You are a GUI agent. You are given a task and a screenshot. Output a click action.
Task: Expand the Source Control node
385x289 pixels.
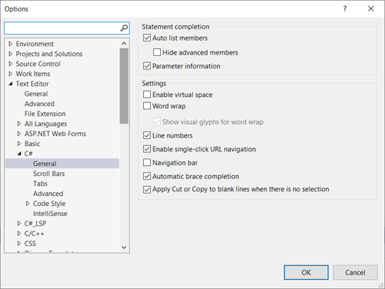pyautogui.click(x=11, y=64)
